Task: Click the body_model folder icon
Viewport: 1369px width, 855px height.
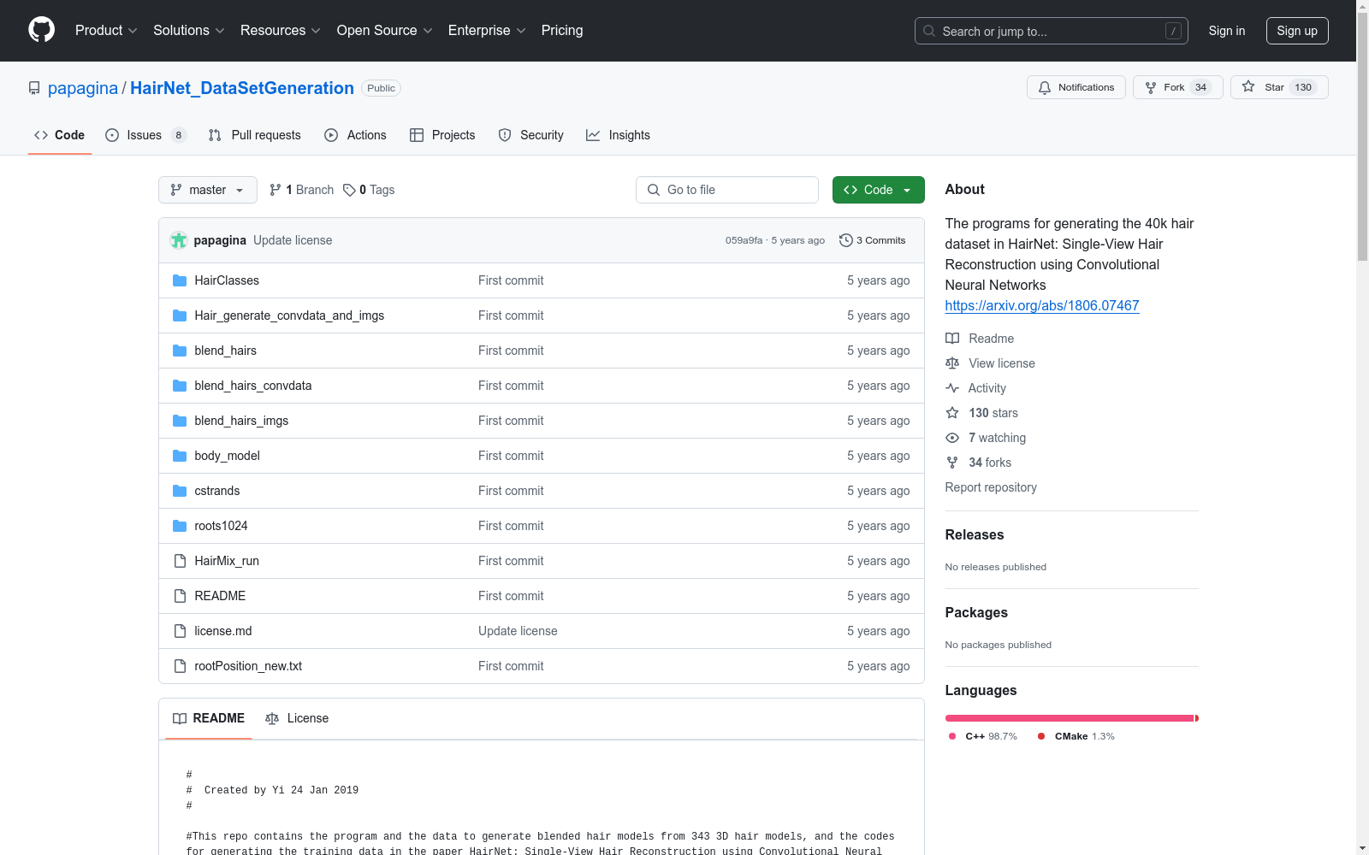Action: 180,456
